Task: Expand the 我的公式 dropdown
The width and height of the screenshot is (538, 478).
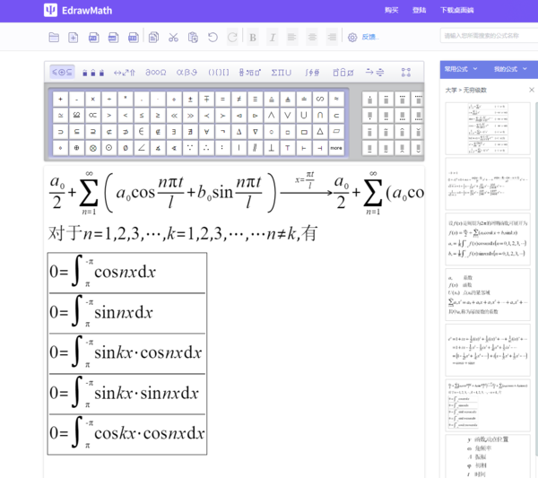Action: 510,69
